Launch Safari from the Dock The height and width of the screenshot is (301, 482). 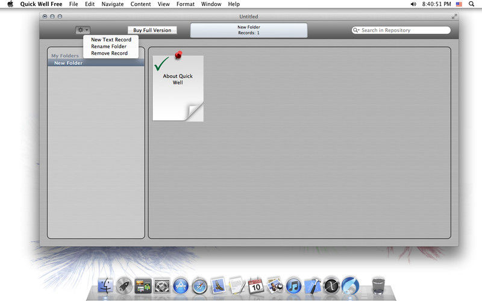pyautogui.click(x=199, y=286)
